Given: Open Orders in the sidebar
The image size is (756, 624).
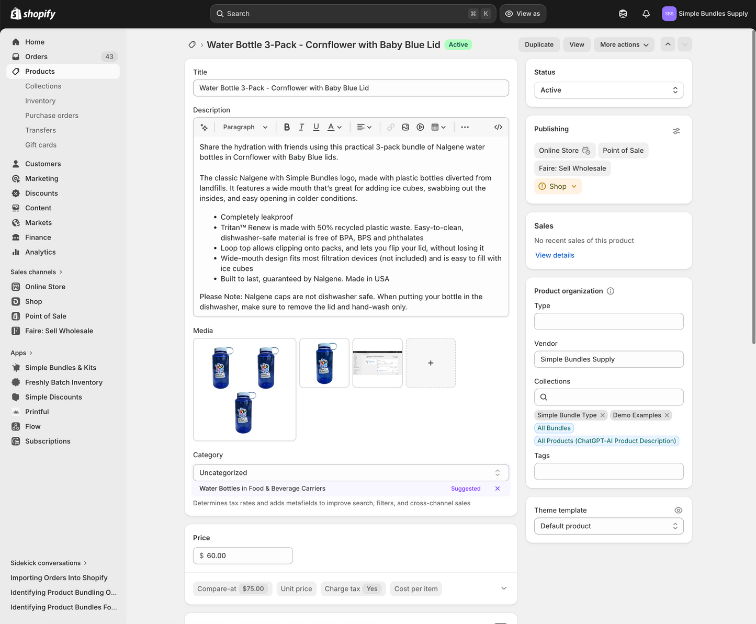Looking at the screenshot, I should 63,56.
